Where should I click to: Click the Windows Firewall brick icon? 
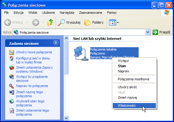(12, 67)
